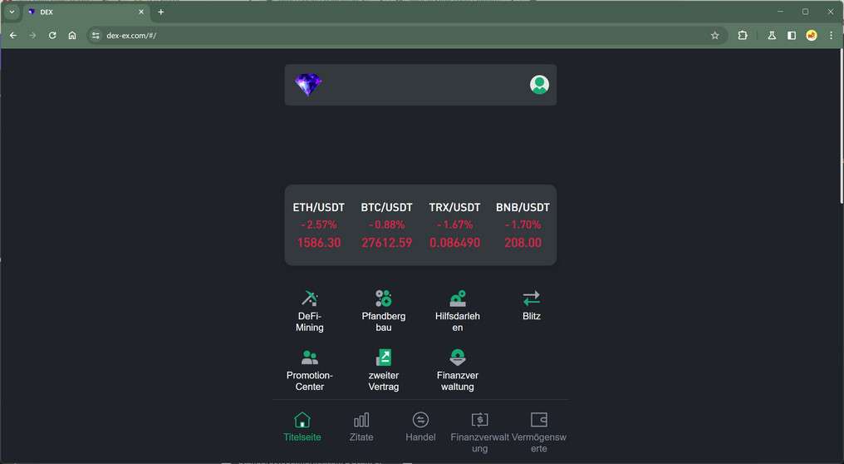
Task: Switch to the bottom Finanzverwaltung tab
Action: point(479,432)
